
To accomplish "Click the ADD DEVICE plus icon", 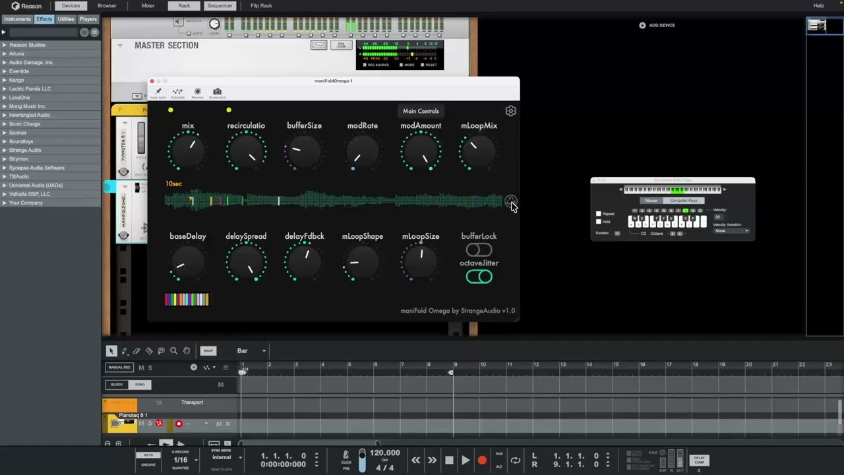I will 642,25.
